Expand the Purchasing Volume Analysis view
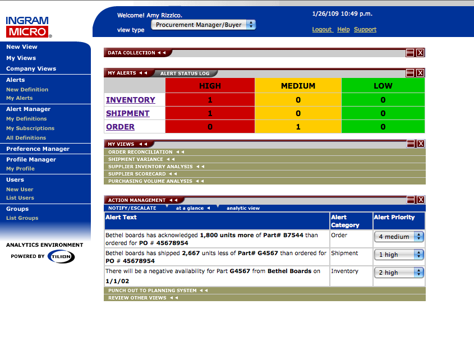Screen dimensions: 474x346 [265, 181]
